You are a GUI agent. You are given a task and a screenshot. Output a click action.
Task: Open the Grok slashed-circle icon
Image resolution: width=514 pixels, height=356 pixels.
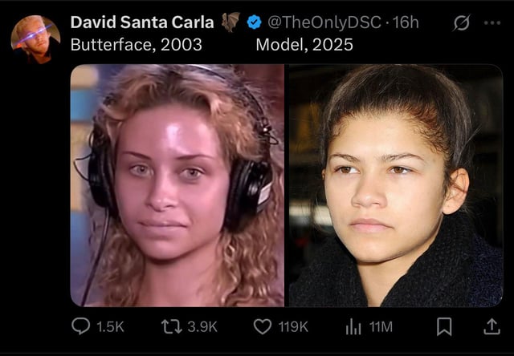click(462, 23)
